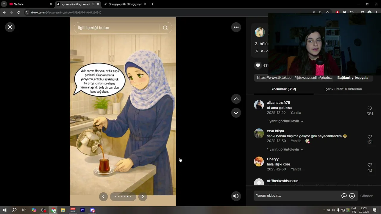Select the tiktok.com post URL text
381x214 pixels.
click(x=295, y=78)
